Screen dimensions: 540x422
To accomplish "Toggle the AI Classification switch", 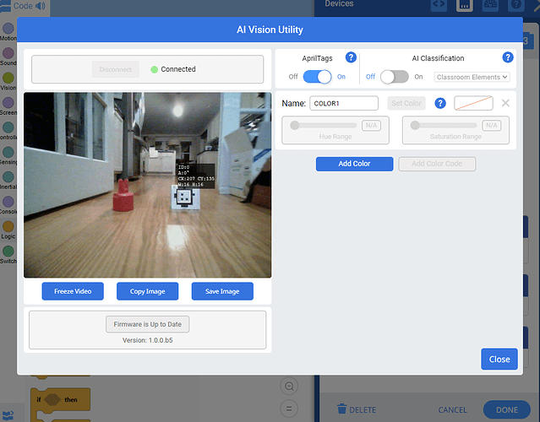I will (395, 77).
